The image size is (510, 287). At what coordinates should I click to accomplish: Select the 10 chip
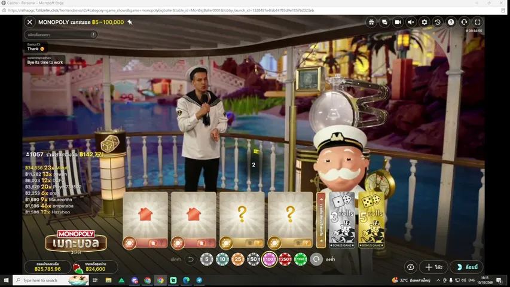click(222, 259)
